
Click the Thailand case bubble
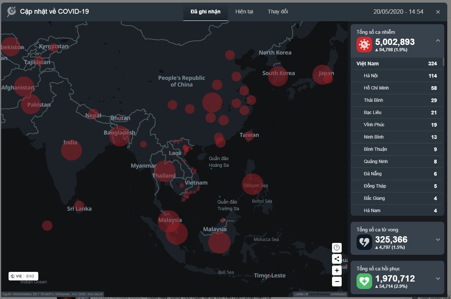click(165, 171)
